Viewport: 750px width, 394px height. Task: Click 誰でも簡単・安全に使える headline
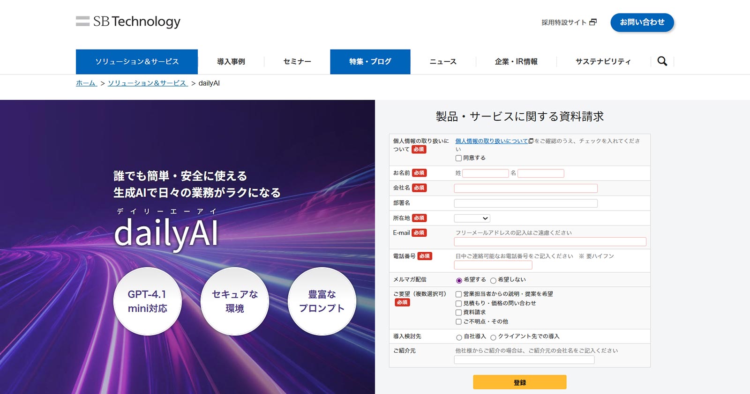point(180,176)
